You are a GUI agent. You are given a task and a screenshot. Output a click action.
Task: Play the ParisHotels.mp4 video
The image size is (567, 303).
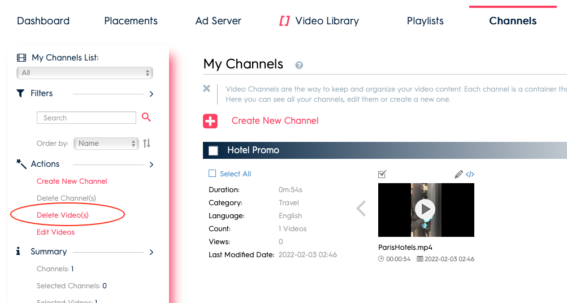[425, 209]
